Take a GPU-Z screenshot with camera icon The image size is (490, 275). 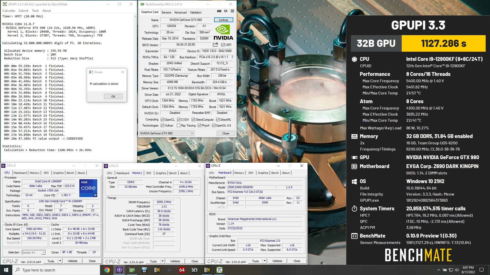219,11
